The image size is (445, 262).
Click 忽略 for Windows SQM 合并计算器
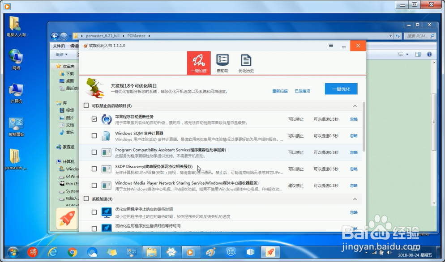(x=354, y=136)
